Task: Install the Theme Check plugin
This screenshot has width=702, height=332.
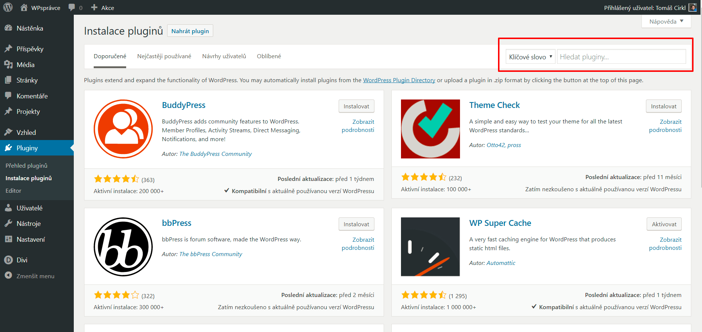Action: [x=664, y=106]
